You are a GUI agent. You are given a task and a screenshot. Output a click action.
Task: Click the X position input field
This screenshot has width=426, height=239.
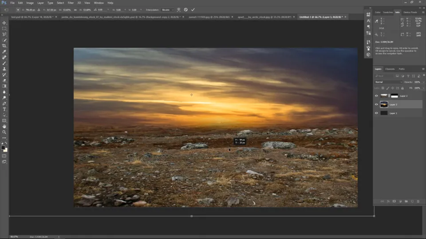(30, 10)
